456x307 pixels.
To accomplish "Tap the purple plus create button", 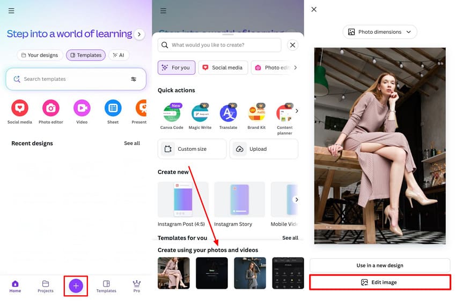I will 76,286.
